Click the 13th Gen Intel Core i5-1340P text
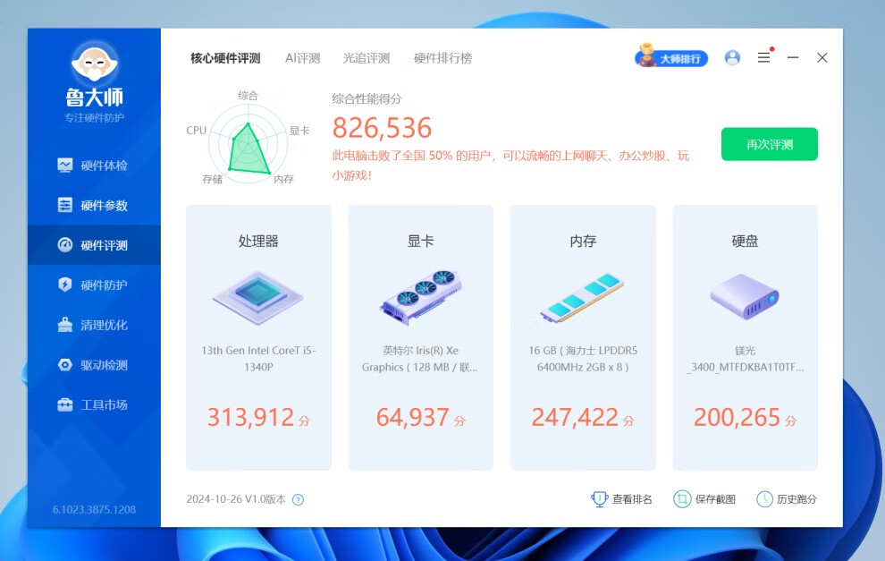The image size is (885, 561). point(258,359)
